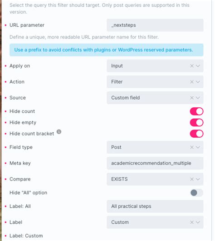Expand the Action dropdown chevron
Image resolution: width=215 pixels, height=241 pixels.
point(198,82)
